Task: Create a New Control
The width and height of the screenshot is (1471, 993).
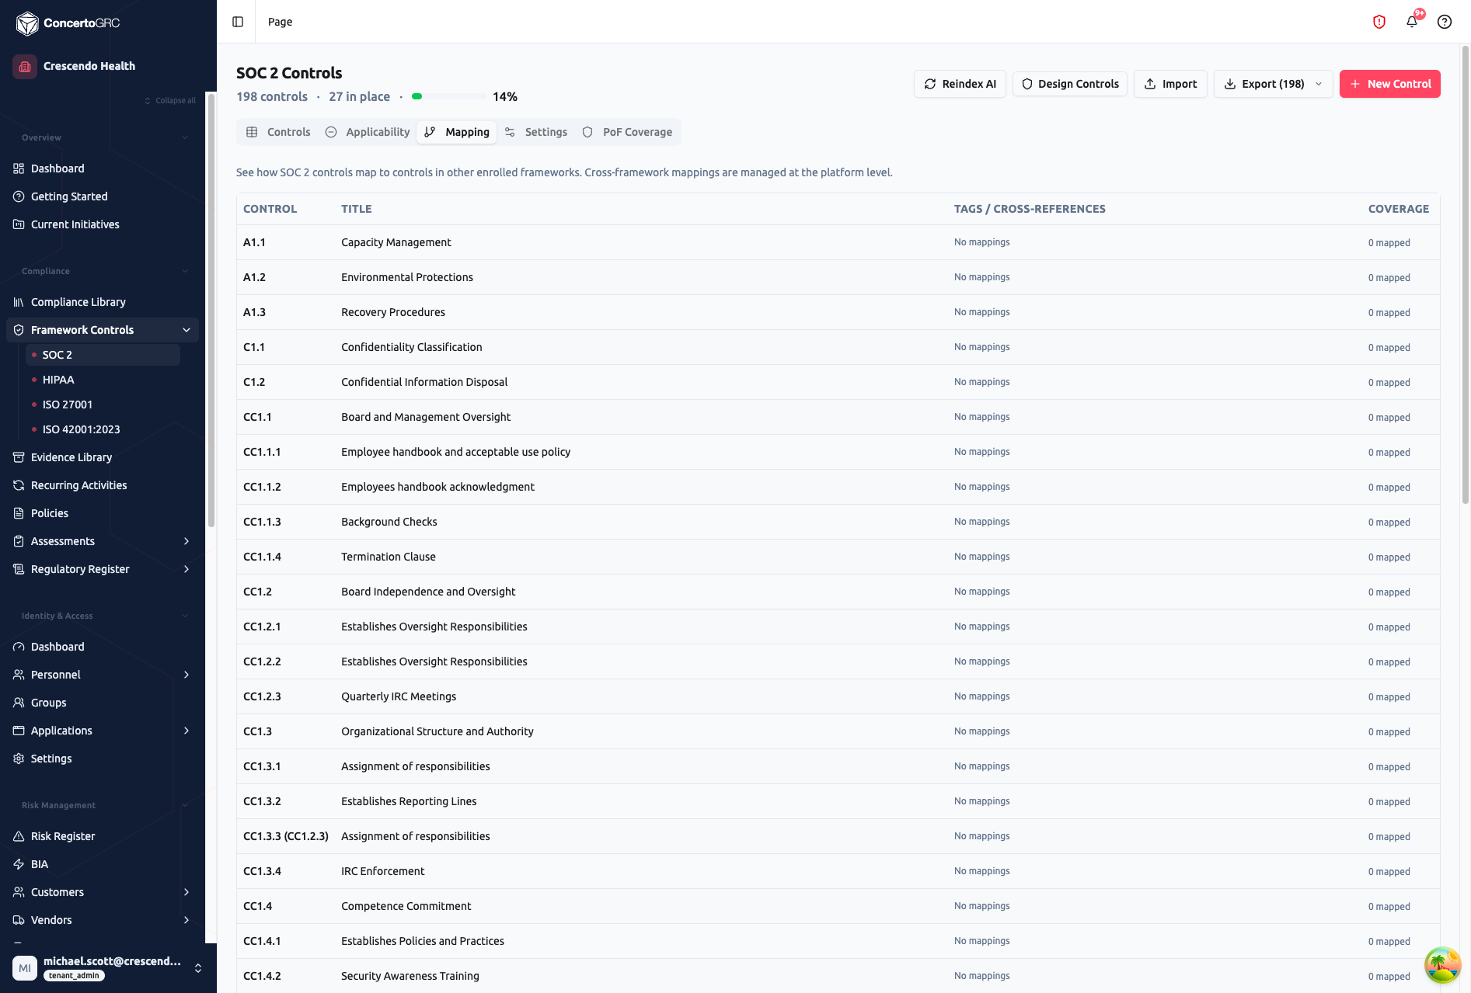Action: click(1389, 84)
